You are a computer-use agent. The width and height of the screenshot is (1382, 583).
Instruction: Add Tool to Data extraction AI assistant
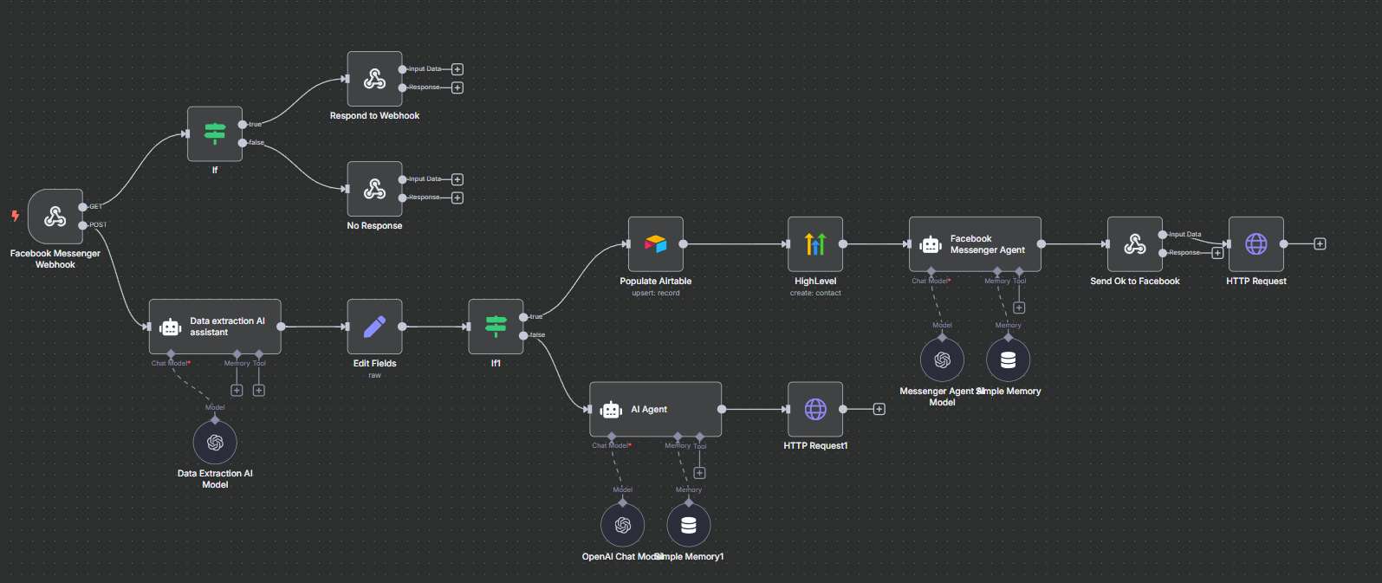259,391
